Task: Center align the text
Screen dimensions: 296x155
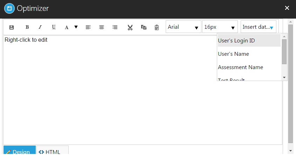Action: [x=102, y=27]
